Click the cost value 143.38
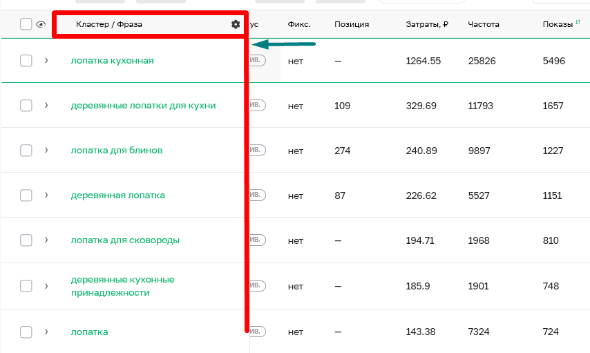 [421, 332]
